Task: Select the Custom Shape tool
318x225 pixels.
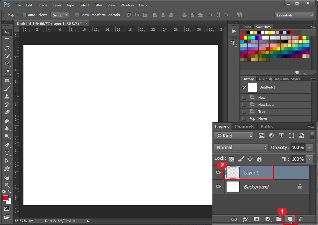Action: (7, 169)
